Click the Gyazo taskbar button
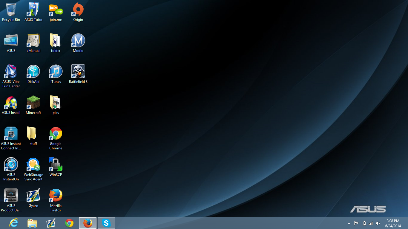The height and width of the screenshot is (229, 408). tap(51, 223)
